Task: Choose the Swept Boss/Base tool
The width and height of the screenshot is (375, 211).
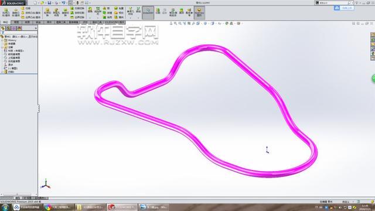Action: point(26,8)
